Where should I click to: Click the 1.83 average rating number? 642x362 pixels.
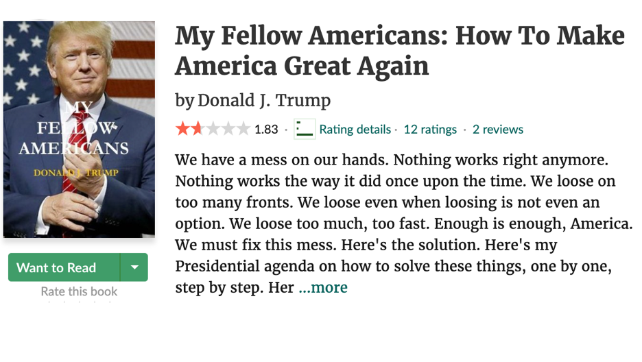point(266,130)
